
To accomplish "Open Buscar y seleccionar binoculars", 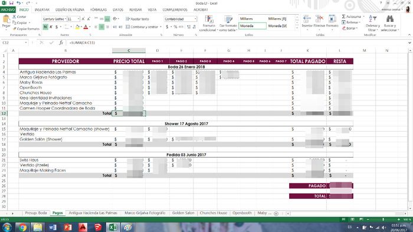I will coord(390,23).
